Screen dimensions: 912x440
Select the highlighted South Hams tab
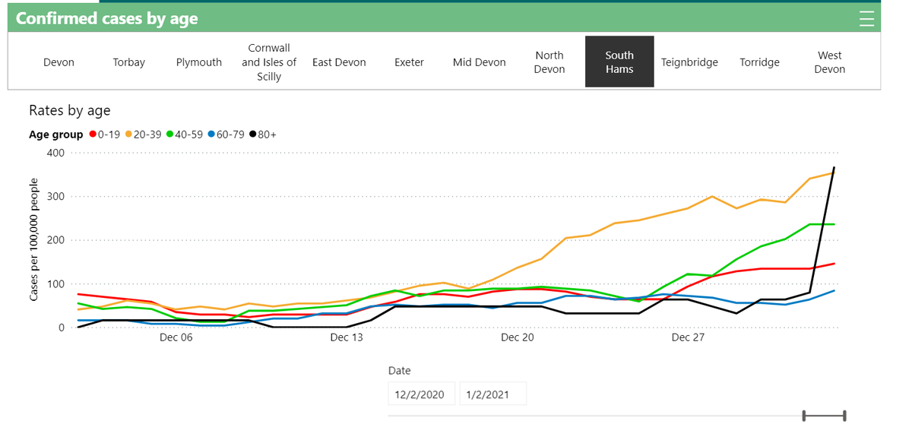619,62
